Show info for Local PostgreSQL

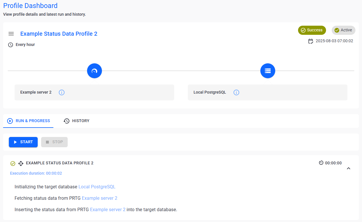[x=236, y=92]
